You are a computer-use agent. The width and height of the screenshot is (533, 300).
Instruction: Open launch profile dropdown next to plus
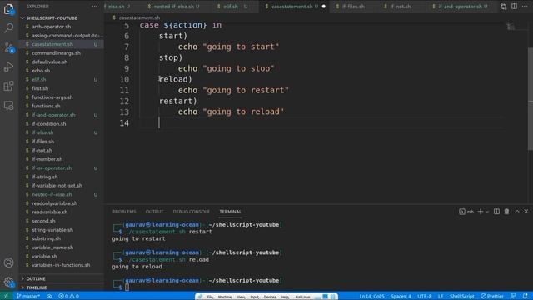(x=487, y=212)
